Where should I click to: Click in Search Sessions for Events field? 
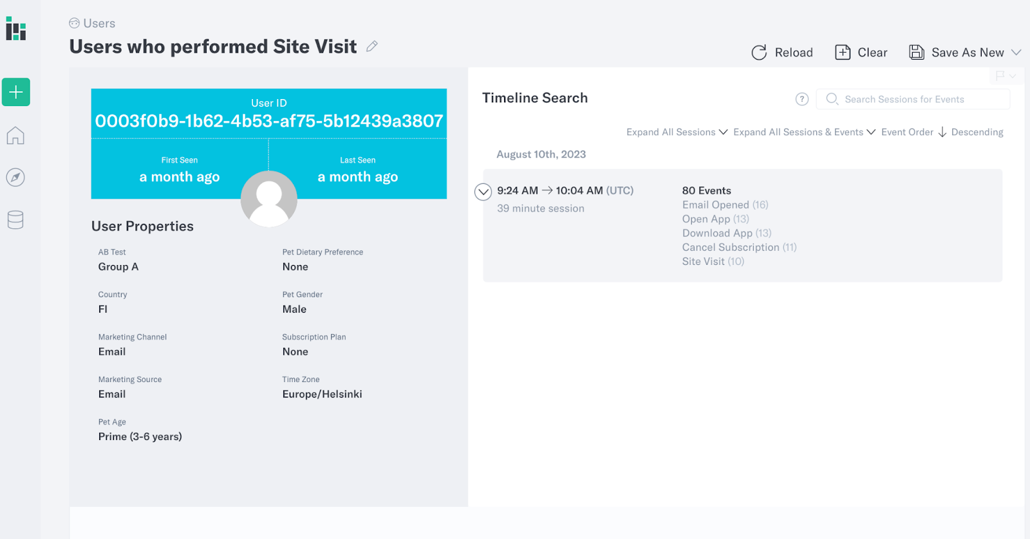(913, 99)
